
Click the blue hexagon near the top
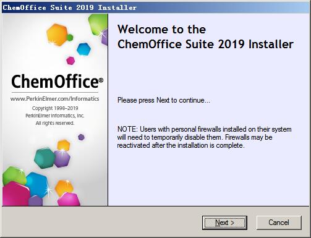point(83,49)
